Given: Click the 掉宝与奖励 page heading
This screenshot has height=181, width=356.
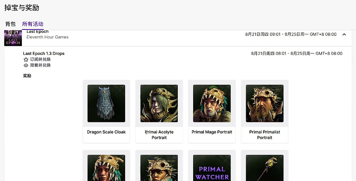Looking at the screenshot, I should click(x=22, y=8).
